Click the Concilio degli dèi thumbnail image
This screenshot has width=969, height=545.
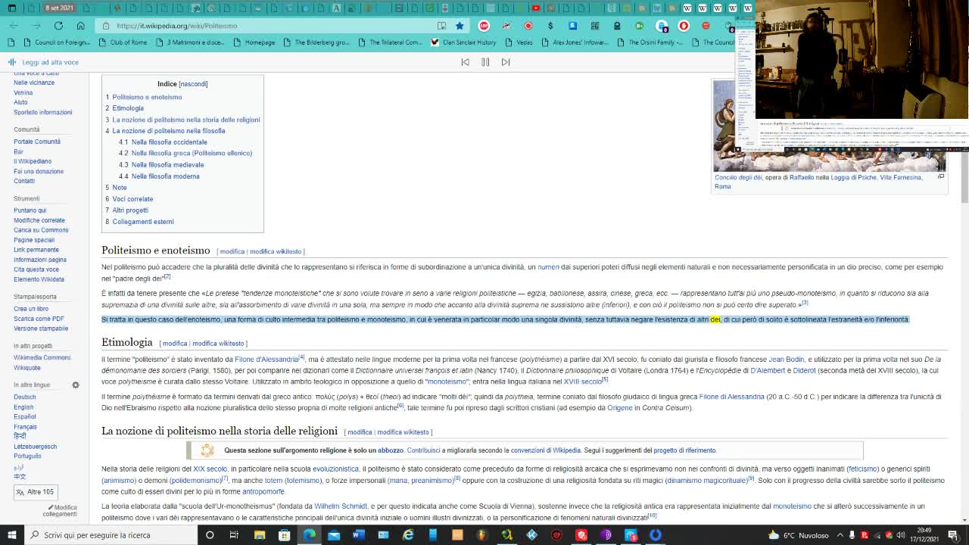[829, 126]
